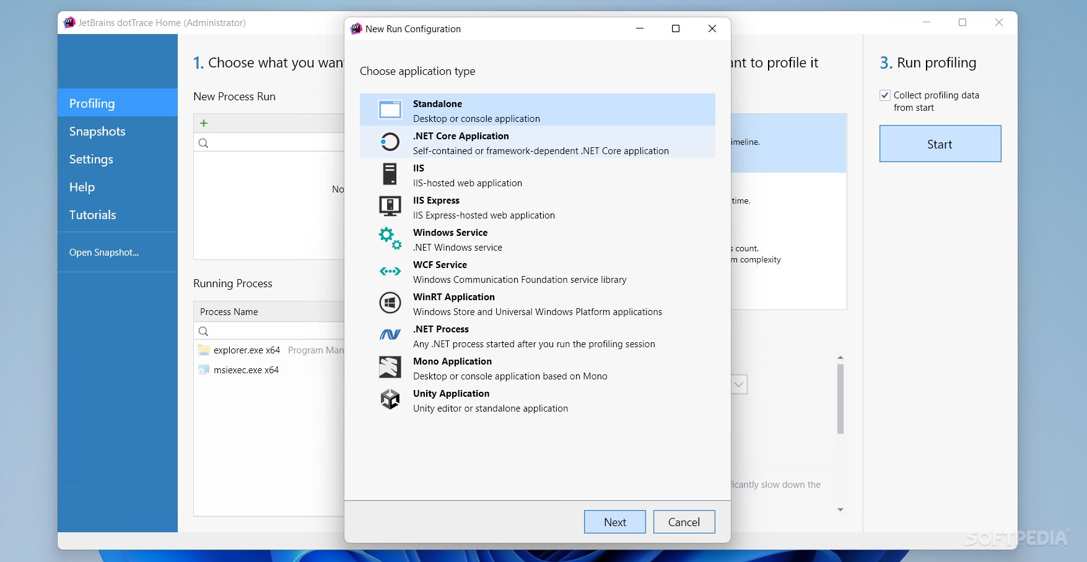Viewport: 1087px width, 562px height.
Task: Click the green plus add-configuration icon
Action: [204, 123]
